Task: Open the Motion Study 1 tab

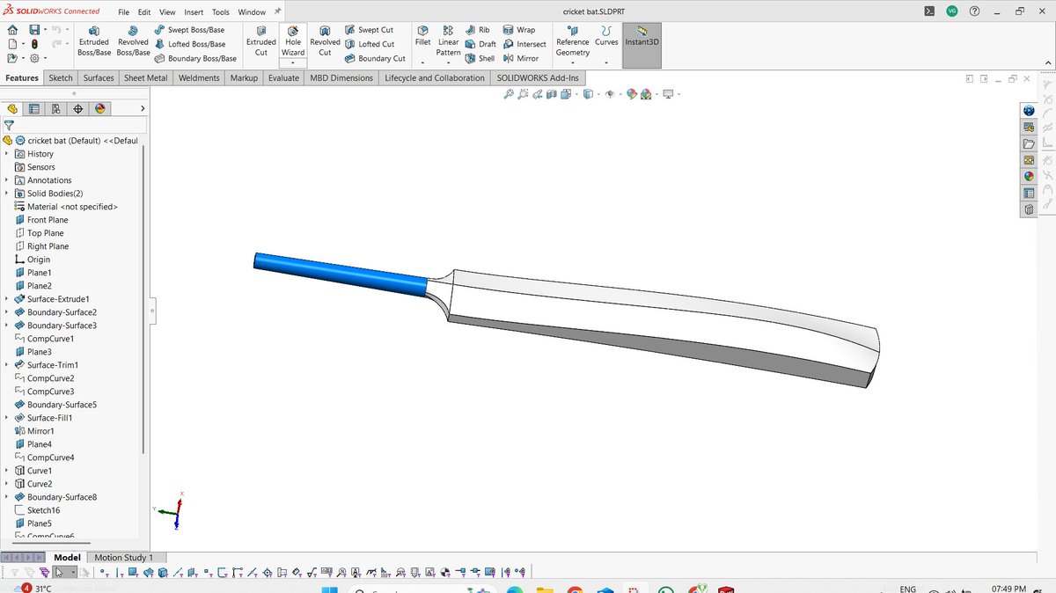Action: coord(123,558)
